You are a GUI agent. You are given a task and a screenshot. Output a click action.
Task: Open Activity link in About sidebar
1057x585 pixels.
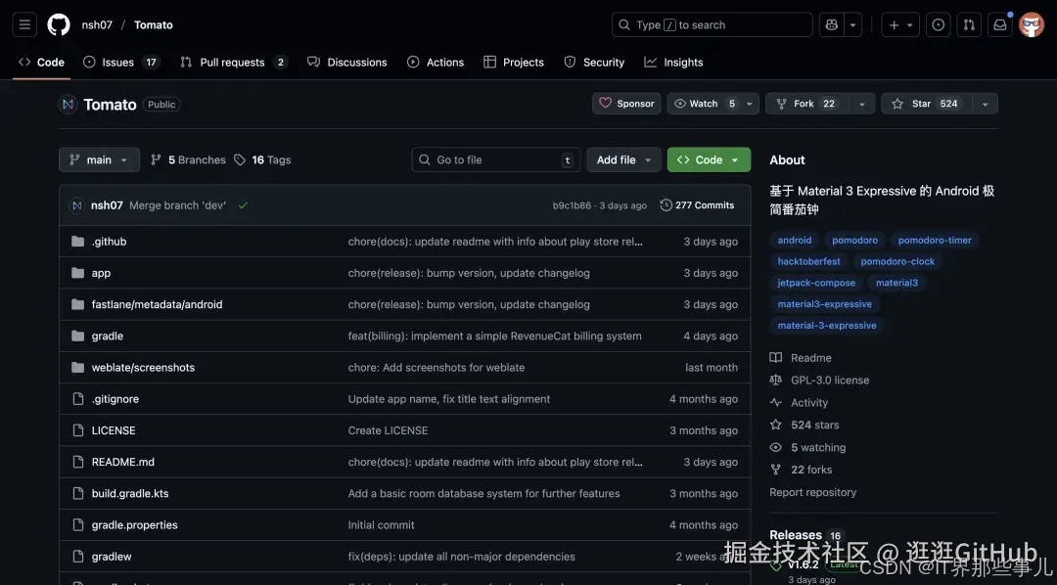coord(799,402)
